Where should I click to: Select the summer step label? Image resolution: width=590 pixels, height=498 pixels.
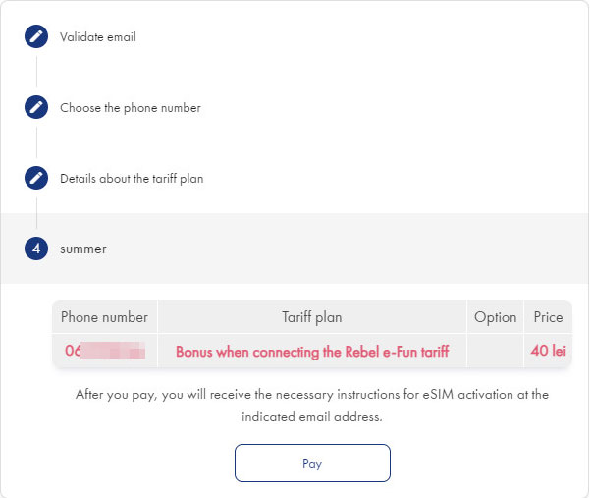(83, 249)
